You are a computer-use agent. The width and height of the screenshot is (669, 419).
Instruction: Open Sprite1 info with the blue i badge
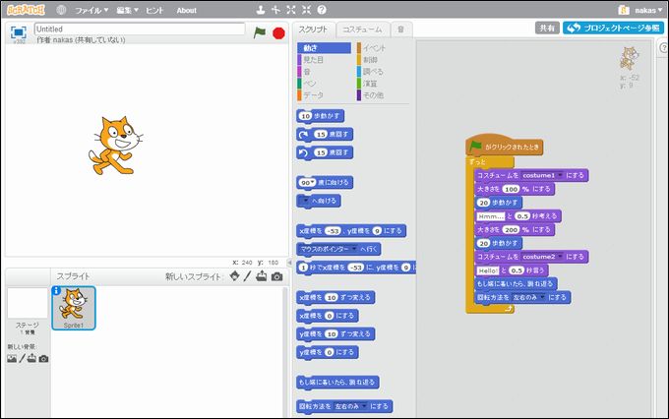[x=56, y=291]
